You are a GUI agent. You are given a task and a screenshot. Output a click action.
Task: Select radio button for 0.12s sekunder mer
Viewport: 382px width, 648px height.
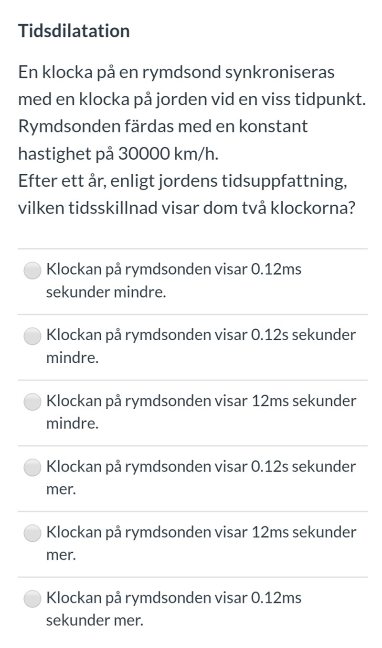pos(32,467)
